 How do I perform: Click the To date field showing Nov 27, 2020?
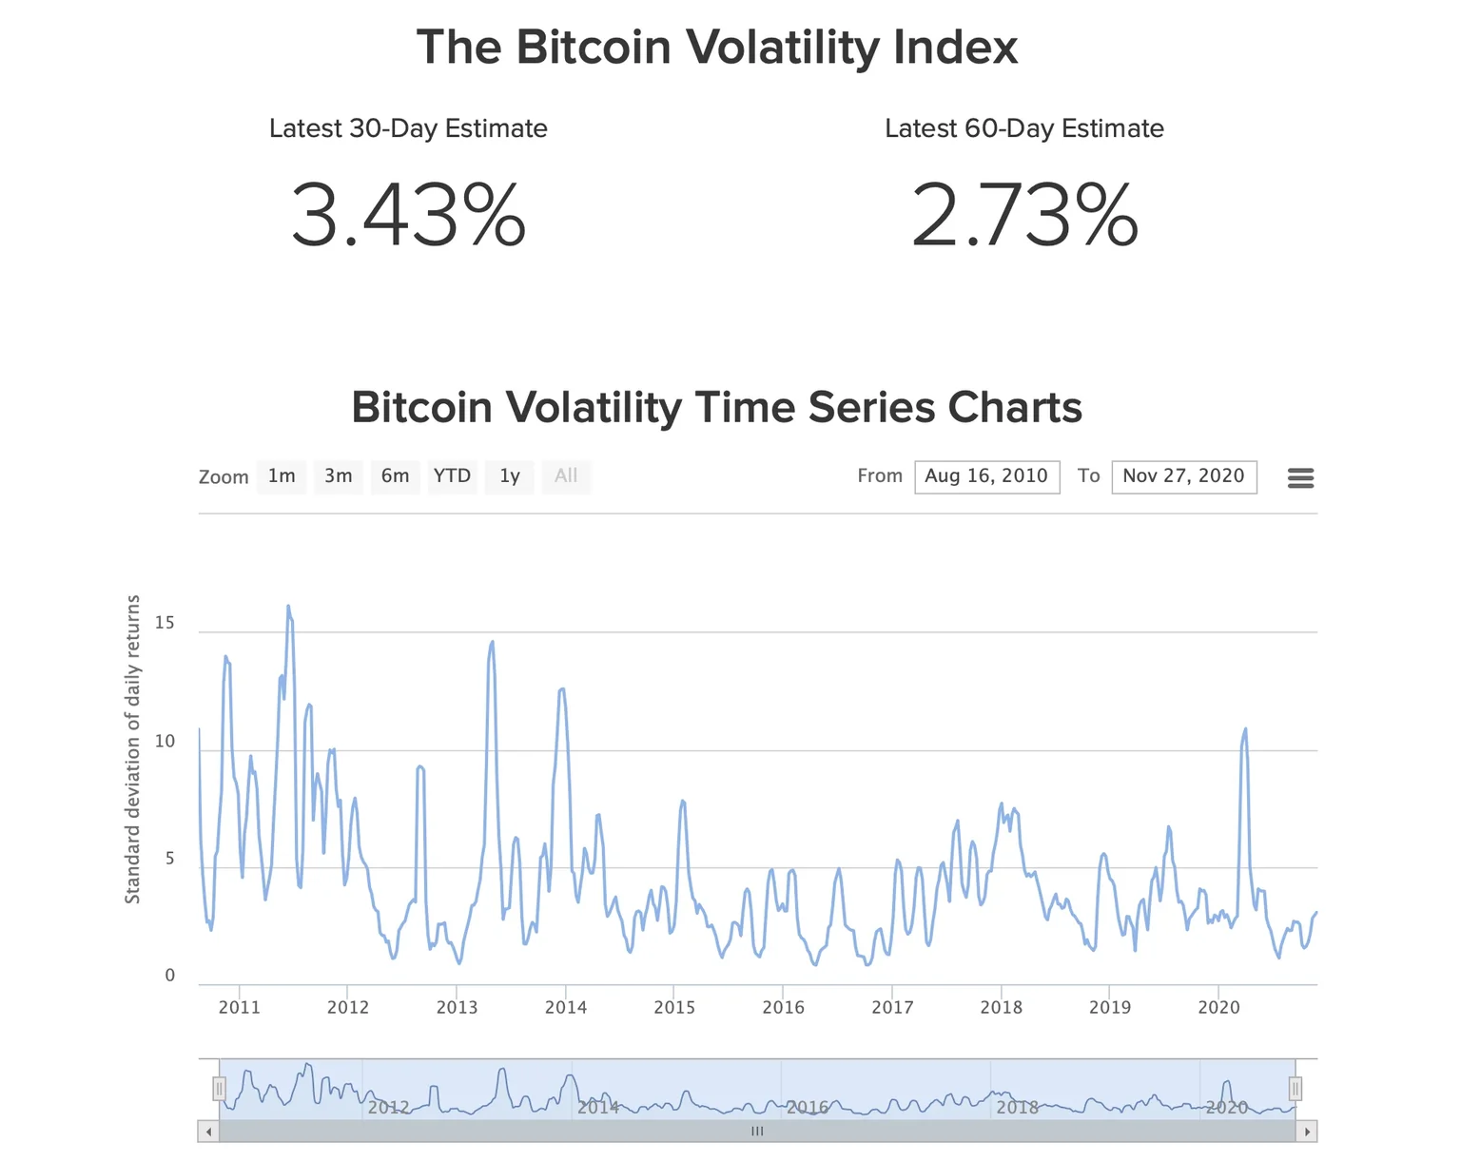pos(1184,476)
